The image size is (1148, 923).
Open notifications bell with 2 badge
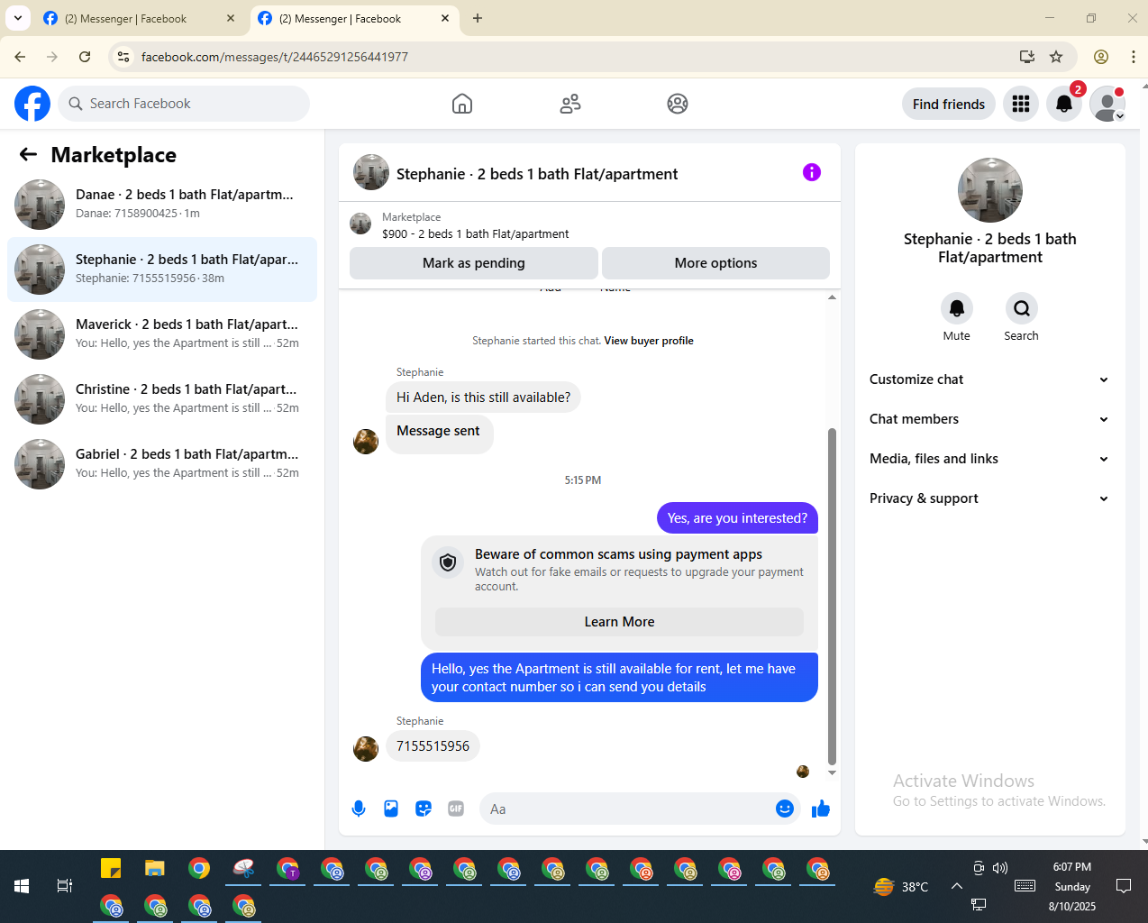[1064, 104]
